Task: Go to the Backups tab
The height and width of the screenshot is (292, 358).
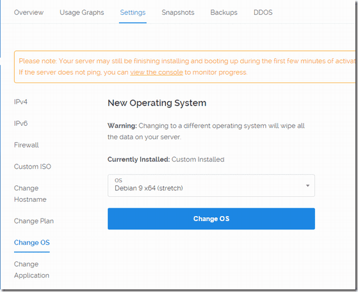Action: coord(224,12)
